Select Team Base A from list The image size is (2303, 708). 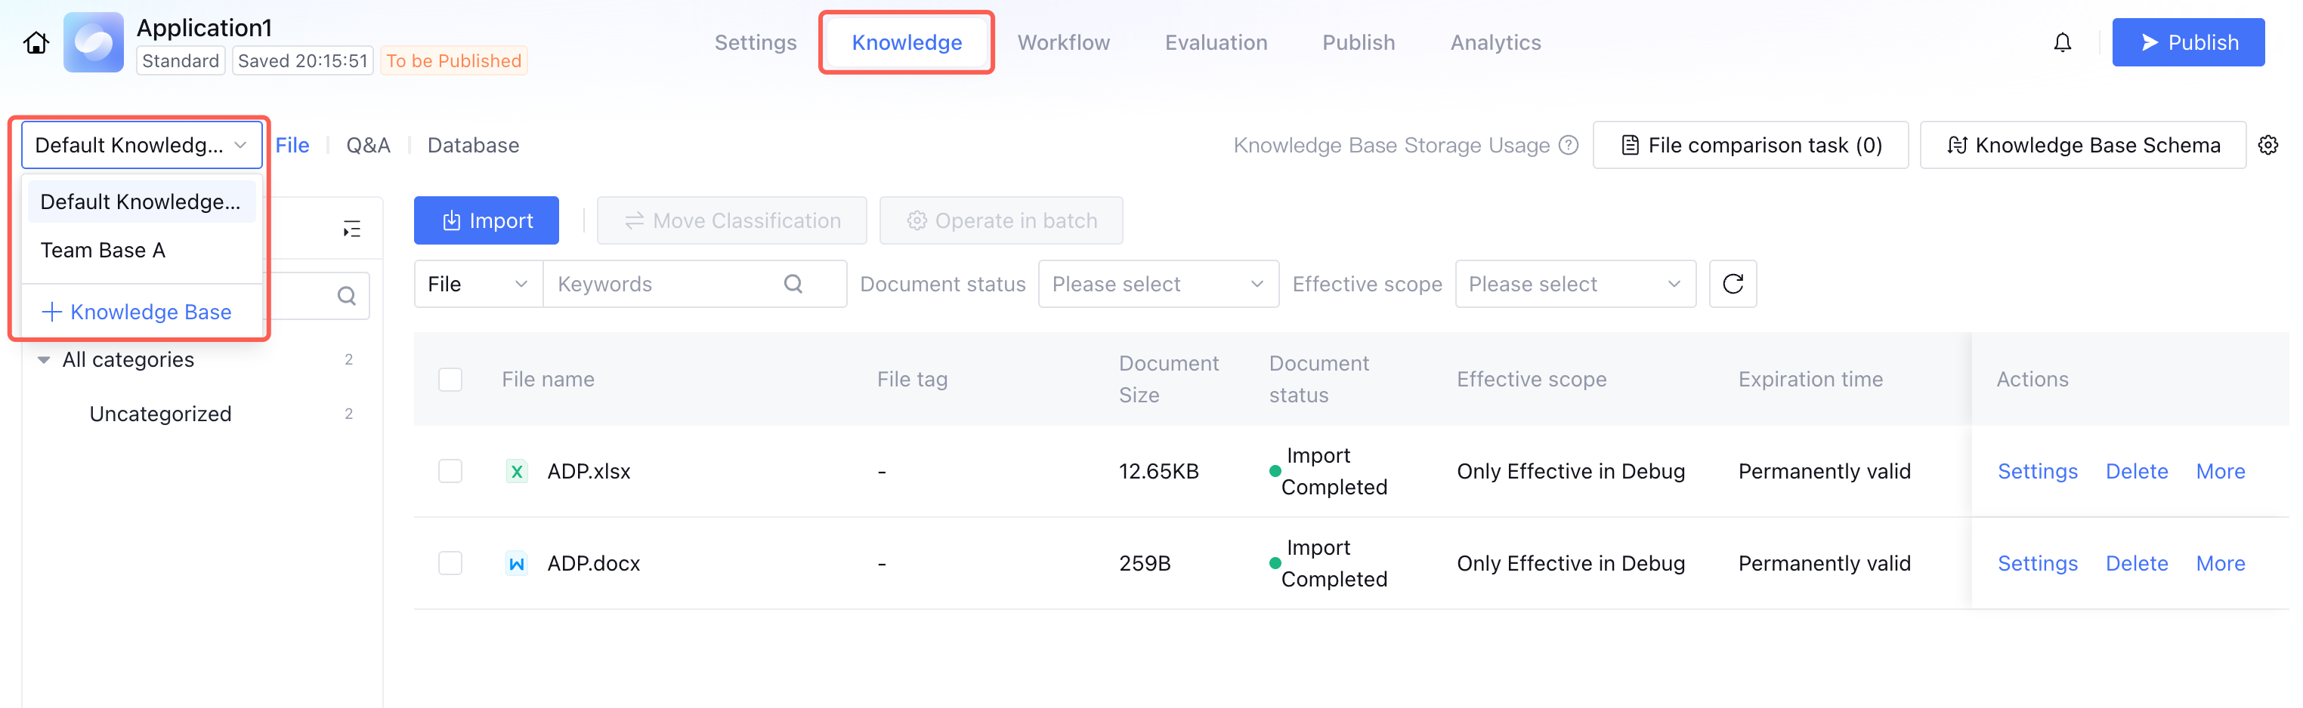[103, 250]
